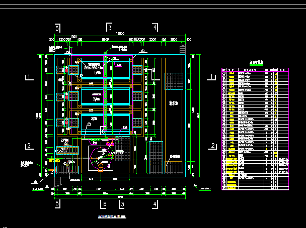Select the yellow highlighted label near the left inlet
Viewport: 306px width, 228px height.
coord(54,160)
